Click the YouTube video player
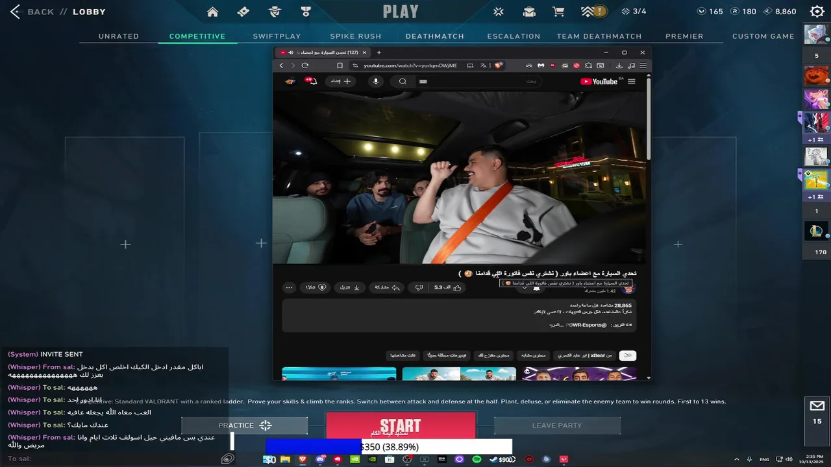 (459, 178)
